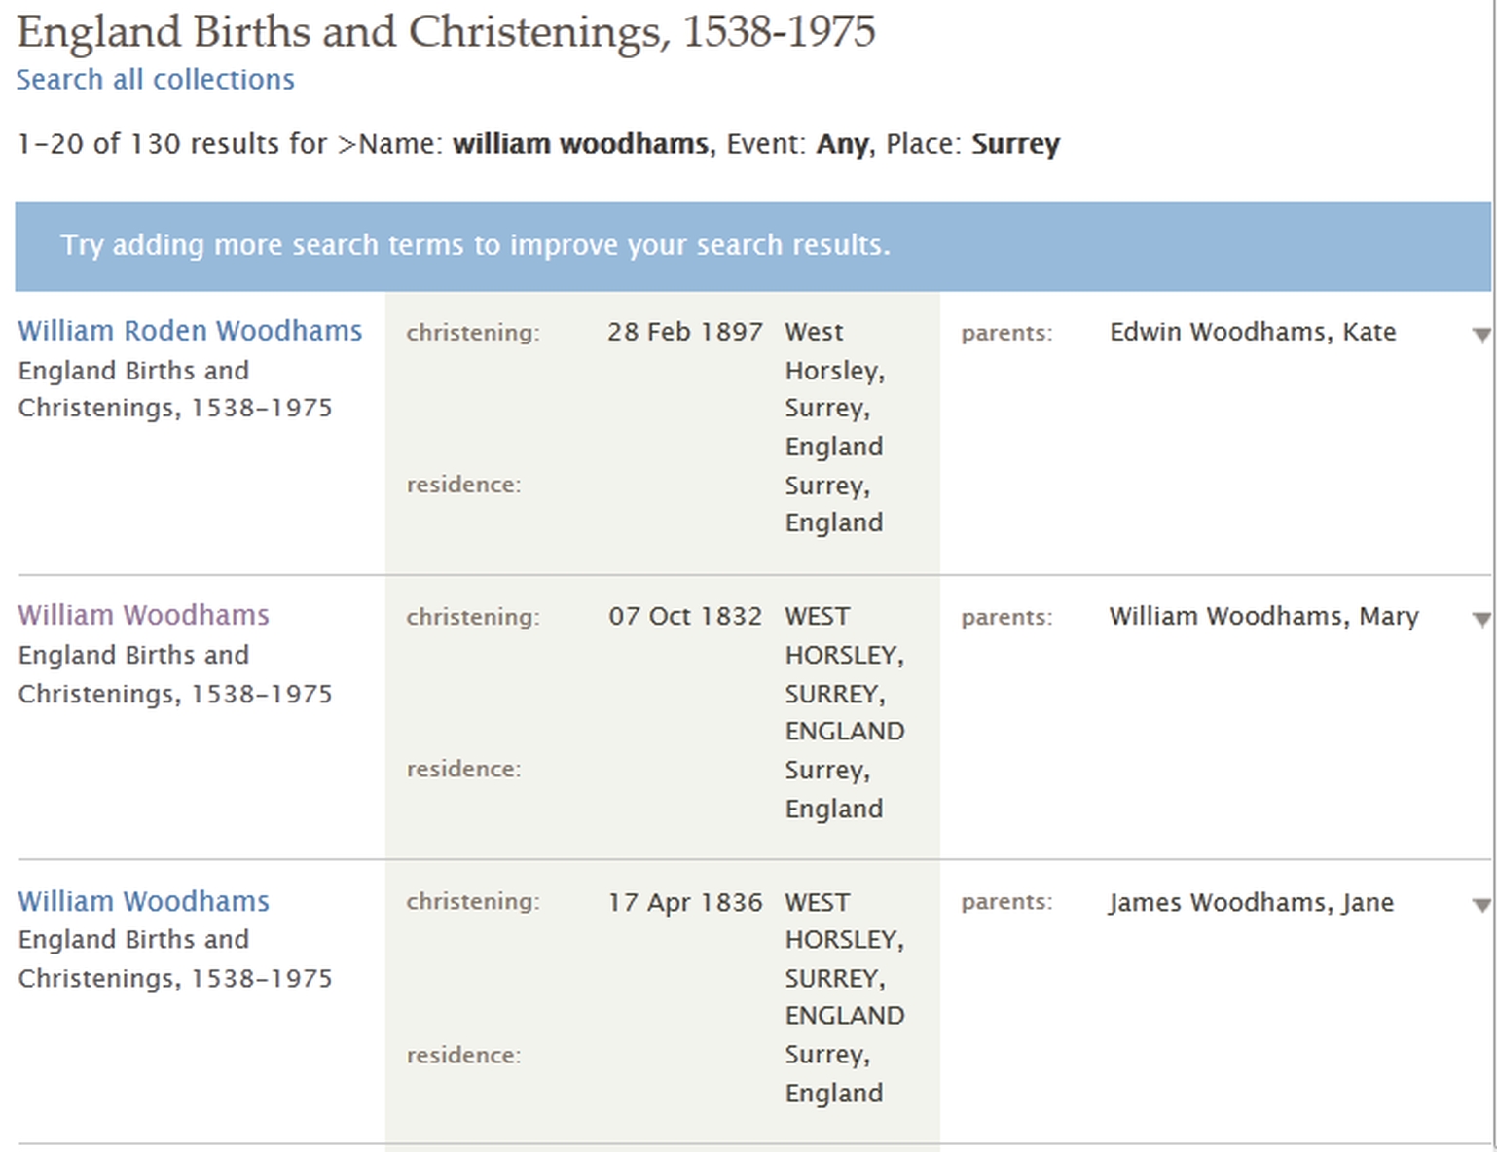The height and width of the screenshot is (1152, 1497).
Task: Select the 17 Apr 1836 christening date
Action: (x=684, y=902)
